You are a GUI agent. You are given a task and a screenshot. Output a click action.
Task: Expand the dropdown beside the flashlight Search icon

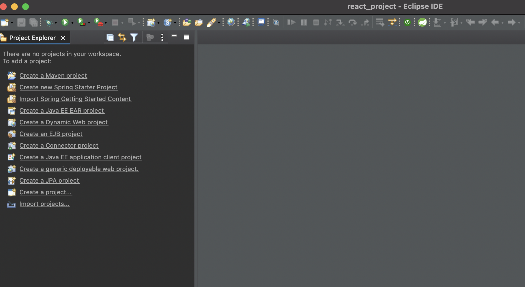point(219,23)
